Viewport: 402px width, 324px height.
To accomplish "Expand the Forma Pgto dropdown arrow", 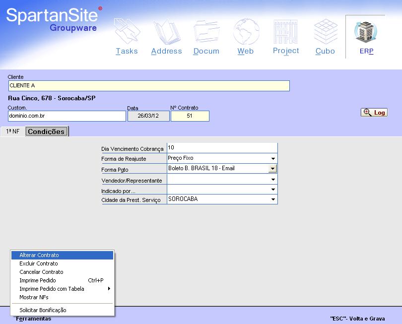I will point(272,168).
